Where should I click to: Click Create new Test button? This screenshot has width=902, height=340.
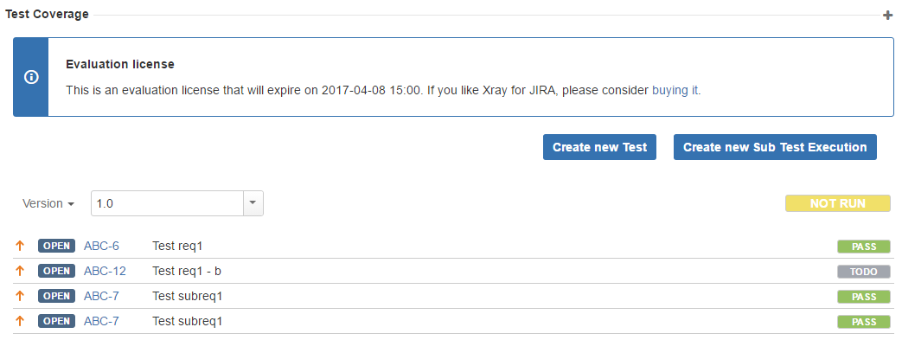(x=599, y=147)
